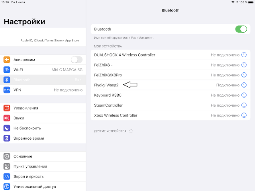
Task: Open info for FeiZhiX8/X8Pro device
Action: 244,75
